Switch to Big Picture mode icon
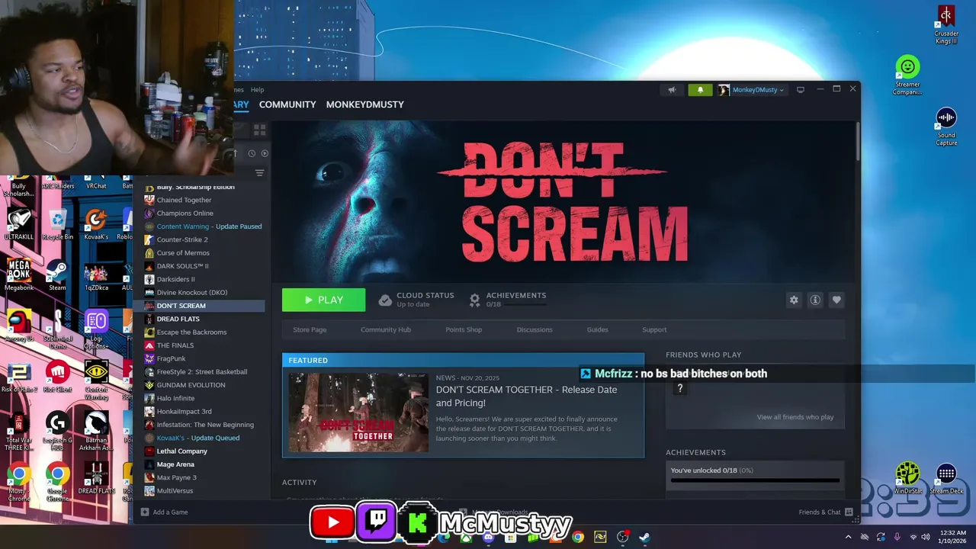This screenshot has height=549, width=976. [801, 90]
